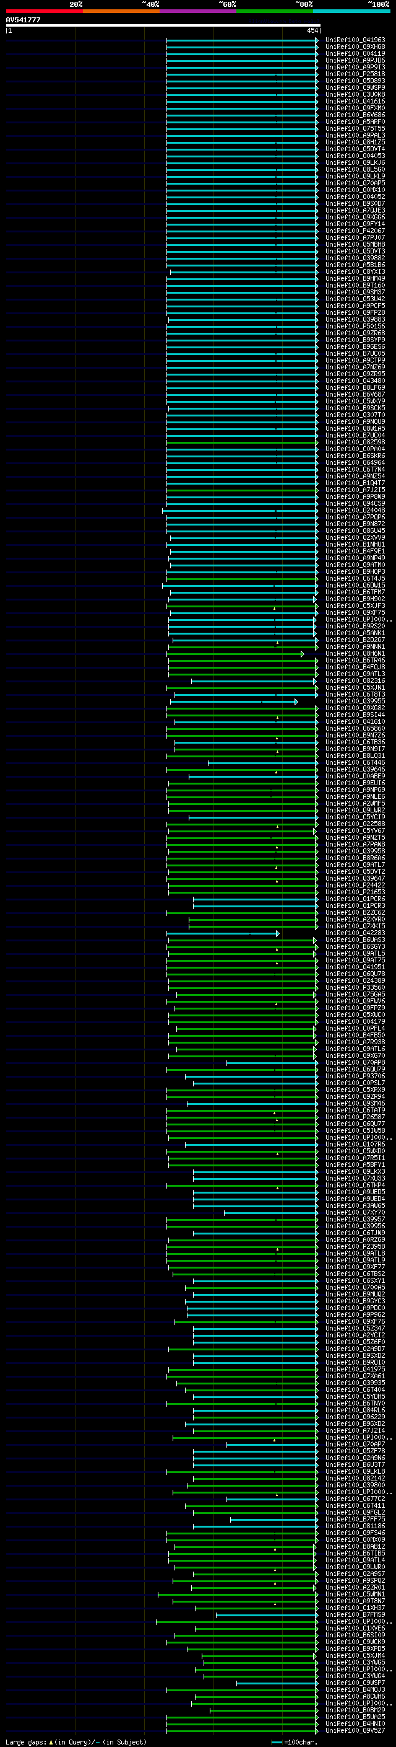Click label UniRef100_Q9XF75

(x=355, y=612)
